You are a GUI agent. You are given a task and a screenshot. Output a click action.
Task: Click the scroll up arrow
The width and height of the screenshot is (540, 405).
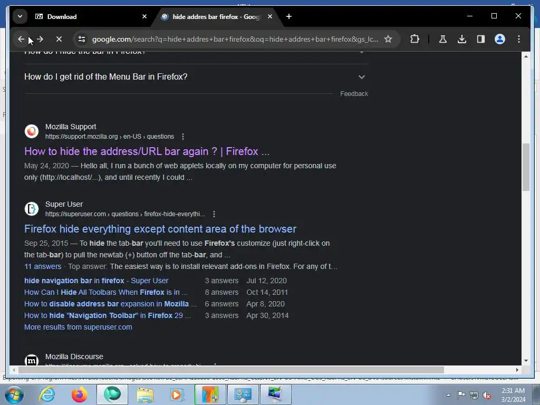pyautogui.click(x=526, y=56)
